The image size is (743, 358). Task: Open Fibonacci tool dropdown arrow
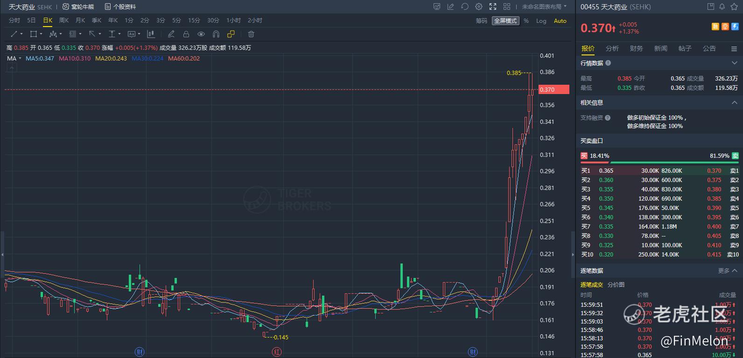coord(80,34)
